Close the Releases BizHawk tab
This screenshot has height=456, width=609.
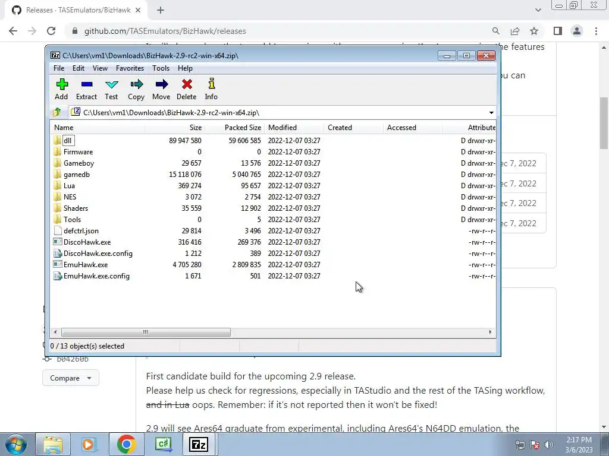tap(138, 11)
